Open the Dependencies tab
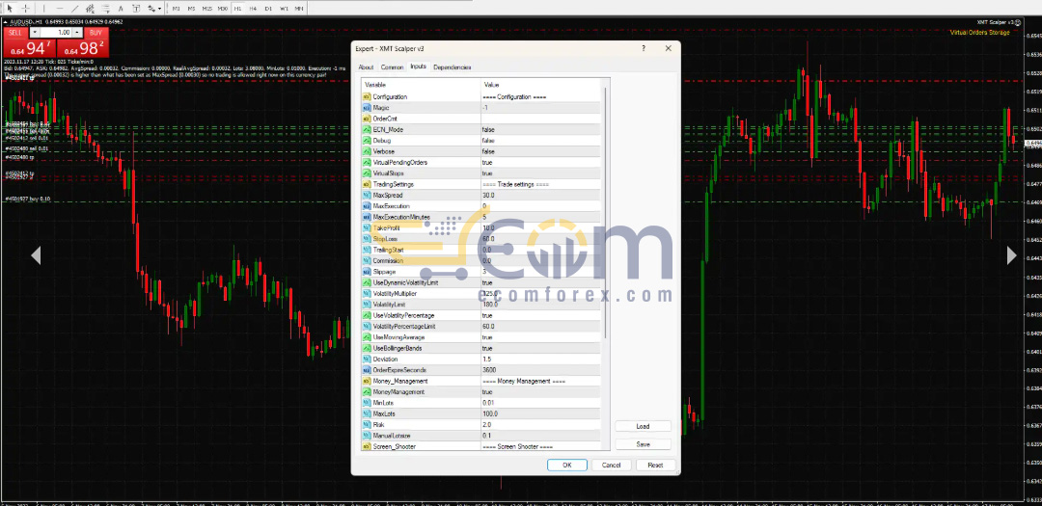 (452, 67)
